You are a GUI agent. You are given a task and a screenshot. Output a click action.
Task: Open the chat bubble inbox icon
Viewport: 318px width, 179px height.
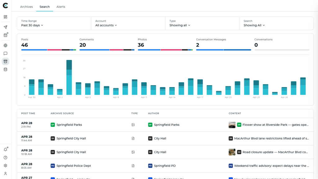(6, 53)
